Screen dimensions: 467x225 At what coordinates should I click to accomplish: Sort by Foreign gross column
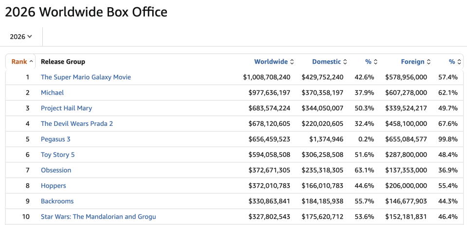pyautogui.click(x=413, y=62)
